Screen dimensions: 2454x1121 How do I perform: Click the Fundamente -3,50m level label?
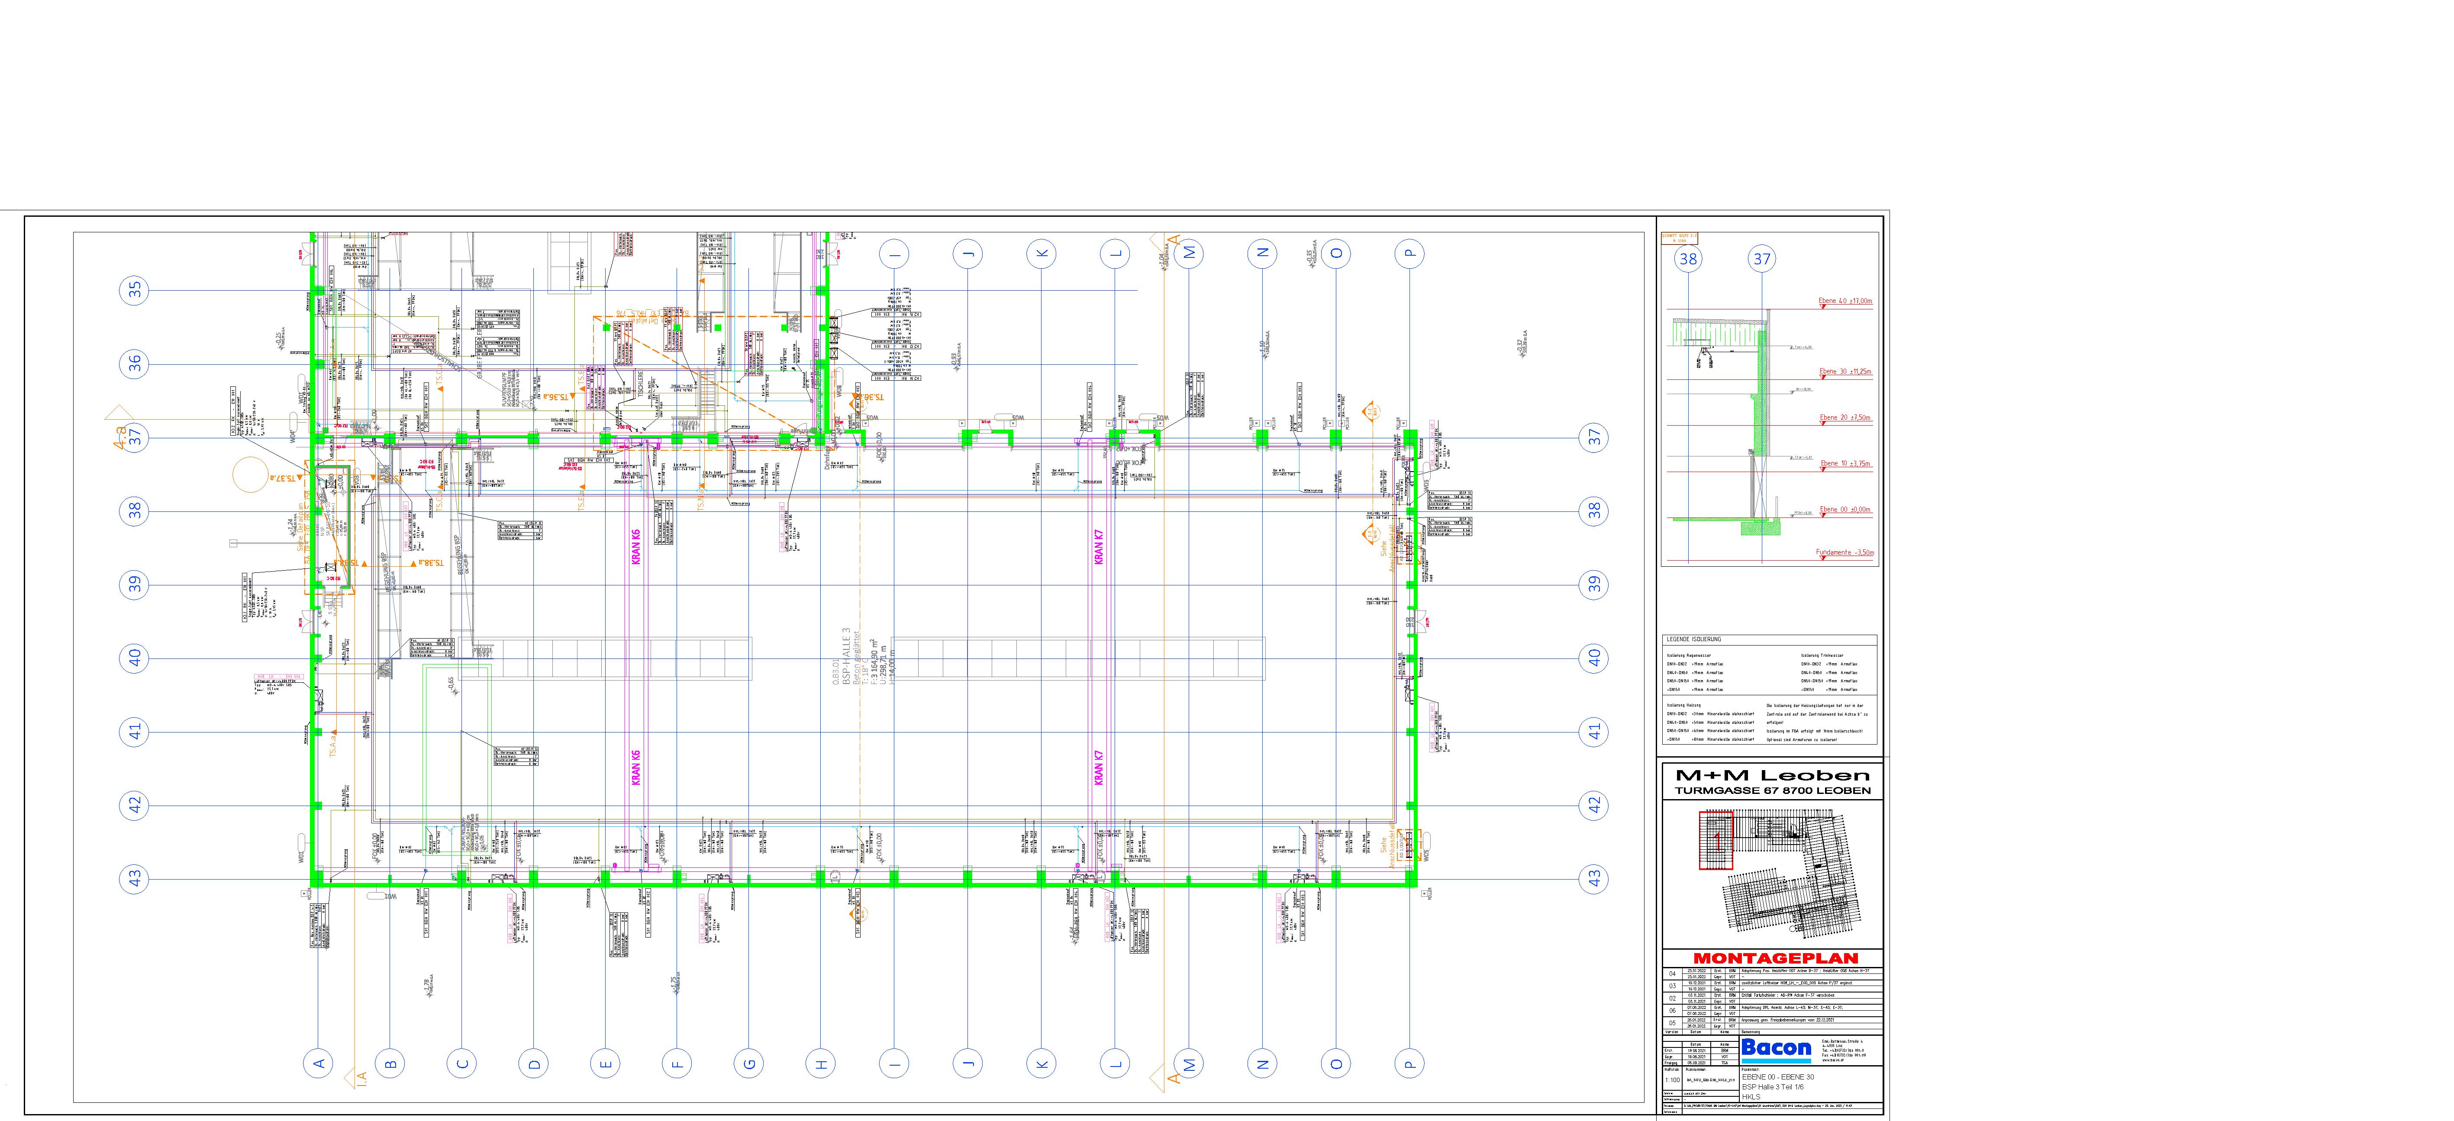coord(1845,552)
